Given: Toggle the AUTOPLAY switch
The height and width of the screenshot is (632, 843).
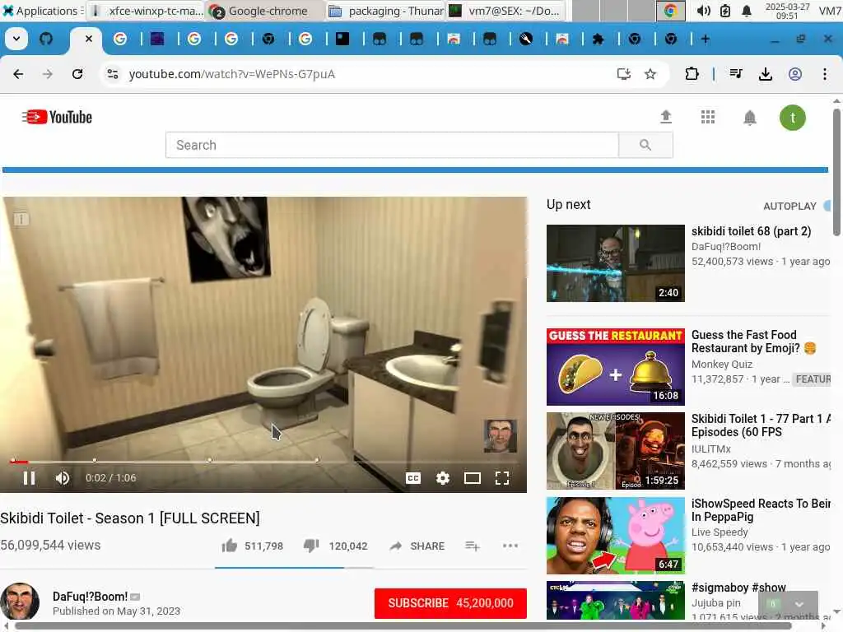Looking at the screenshot, I should [x=827, y=206].
